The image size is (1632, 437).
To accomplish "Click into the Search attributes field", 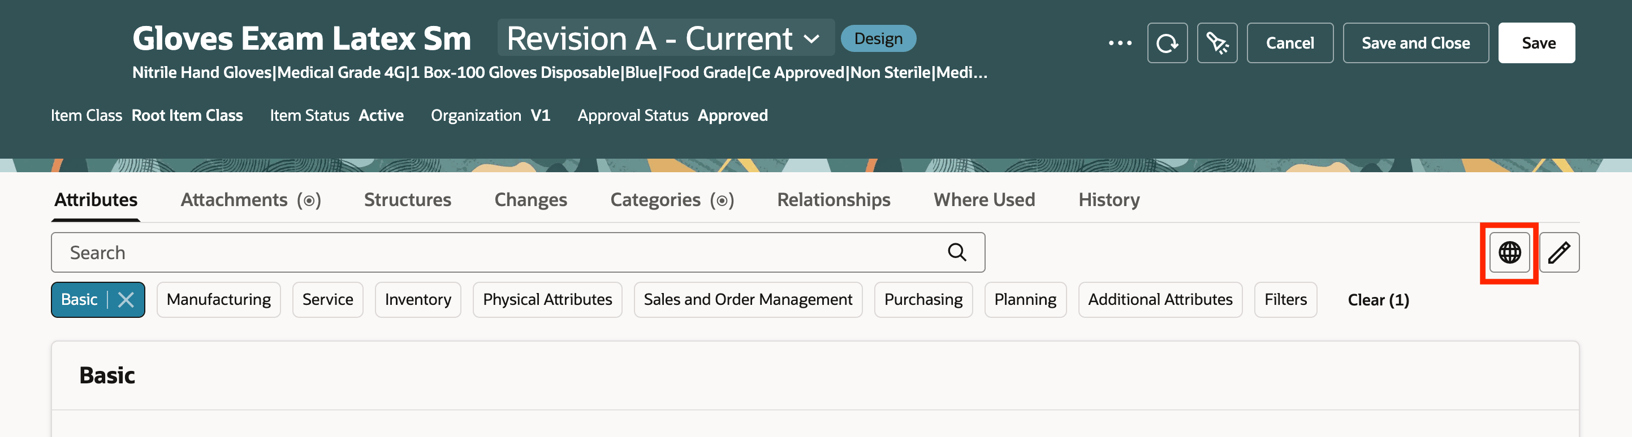I will [x=494, y=252].
